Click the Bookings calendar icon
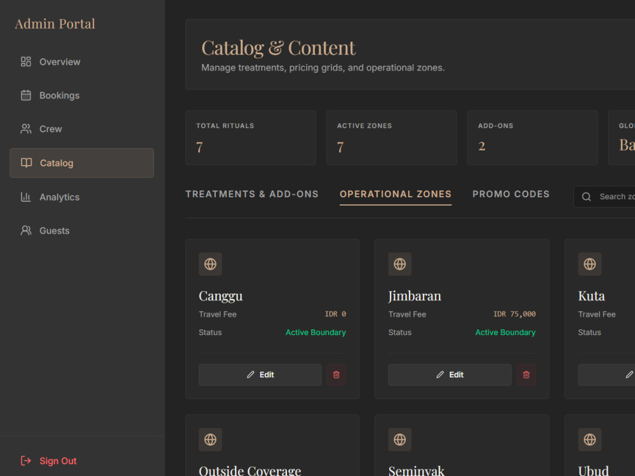The image size is (635, 476). [x=26, y=96]
